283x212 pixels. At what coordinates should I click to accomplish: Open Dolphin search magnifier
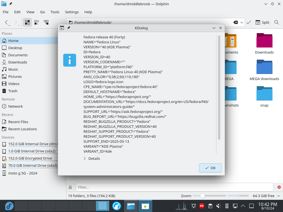click(276, 22)
